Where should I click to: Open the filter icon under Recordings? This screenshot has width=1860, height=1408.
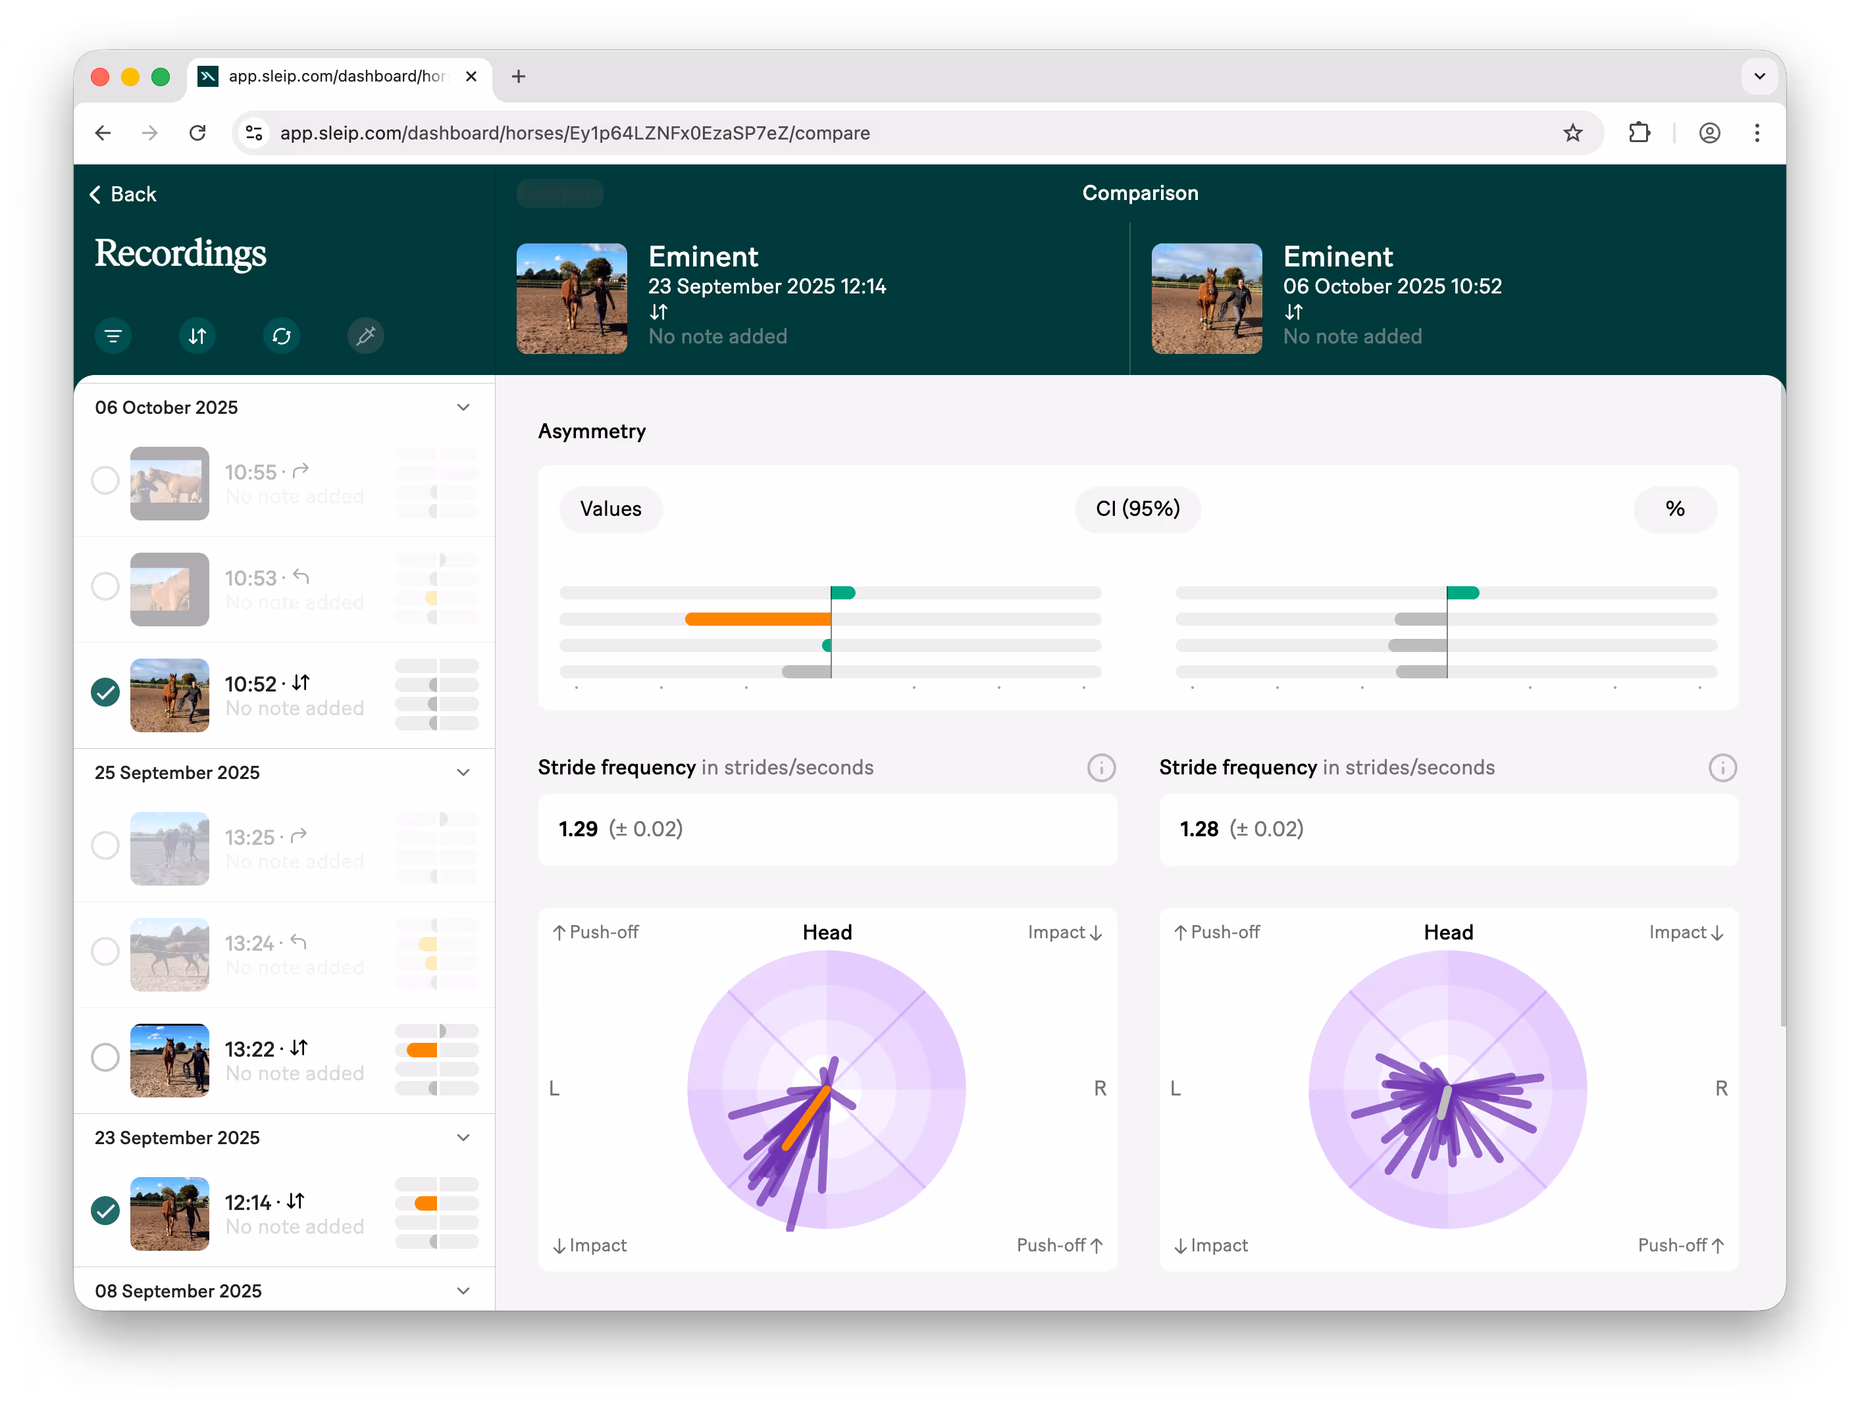(x=113, y=336)
